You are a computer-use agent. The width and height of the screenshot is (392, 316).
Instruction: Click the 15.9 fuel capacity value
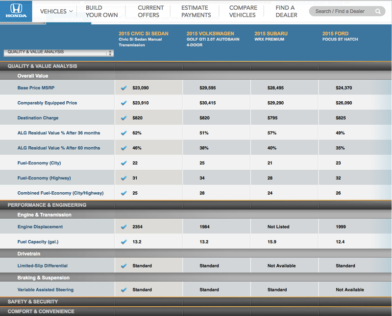coord(272,242)
